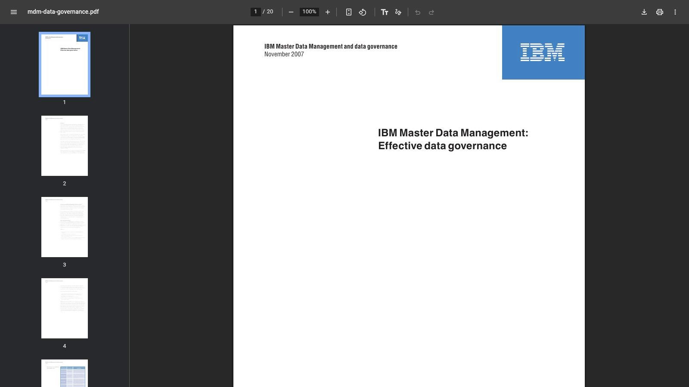This screenshot has height=387, width=689.
Task: Open the more actions three-dot menu
Action: 675,12
